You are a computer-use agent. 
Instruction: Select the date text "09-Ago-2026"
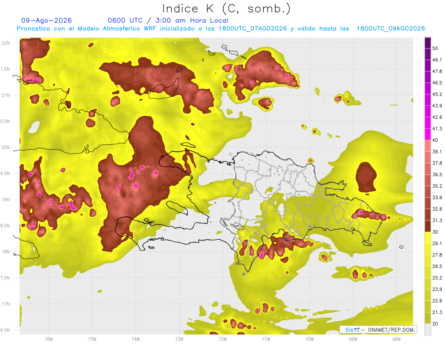point(46,20)
